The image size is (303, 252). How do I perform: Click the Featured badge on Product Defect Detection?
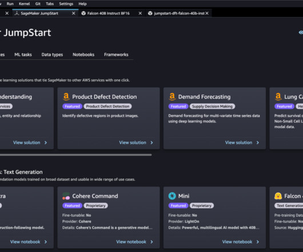point(72,107)
